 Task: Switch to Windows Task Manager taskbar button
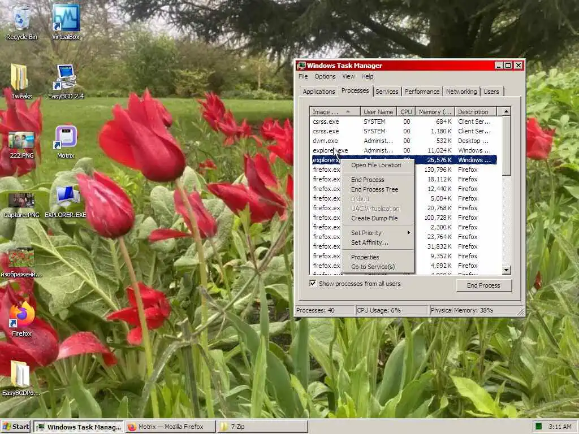click(x=79, y=427)
